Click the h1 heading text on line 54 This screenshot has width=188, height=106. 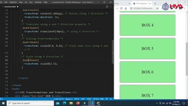[45, 92]
